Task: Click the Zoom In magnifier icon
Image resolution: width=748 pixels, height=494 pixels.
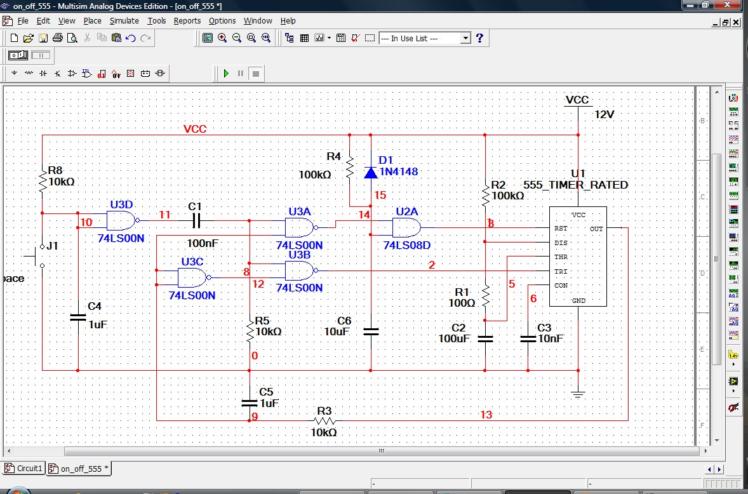Action: pos(222,38)
